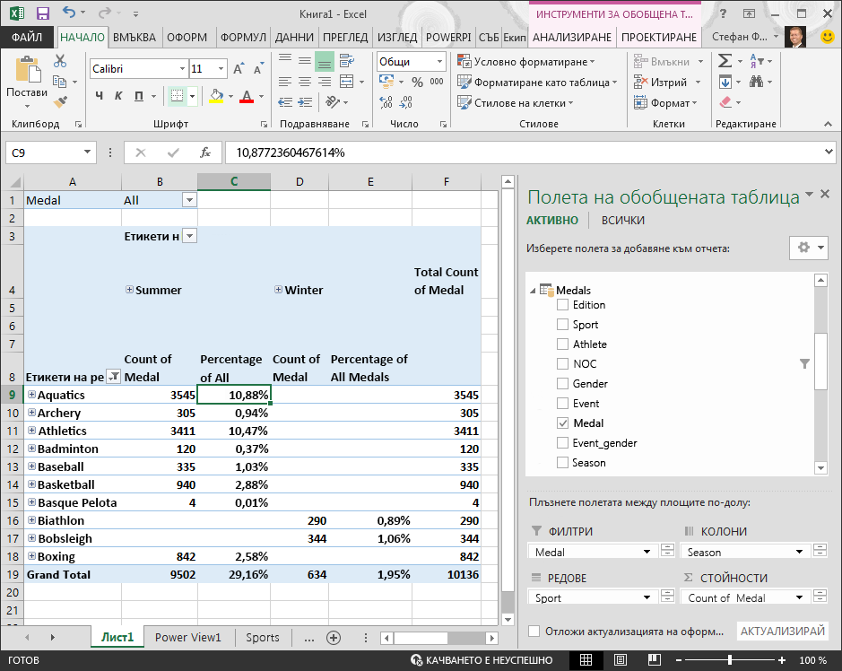Click the zoom slider handle

[729, 659]
